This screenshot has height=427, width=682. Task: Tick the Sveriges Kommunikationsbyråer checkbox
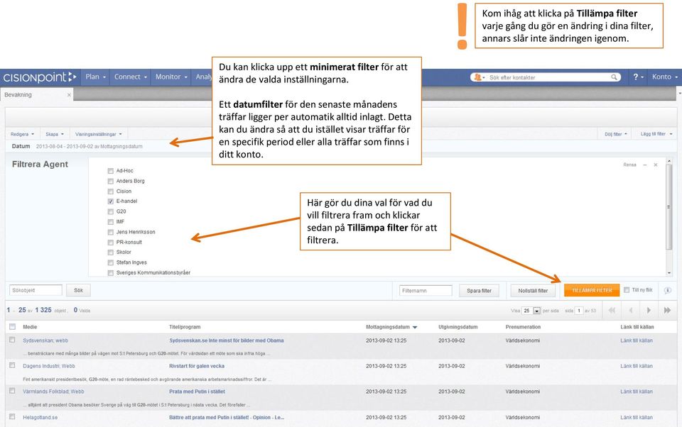[111, 273]
